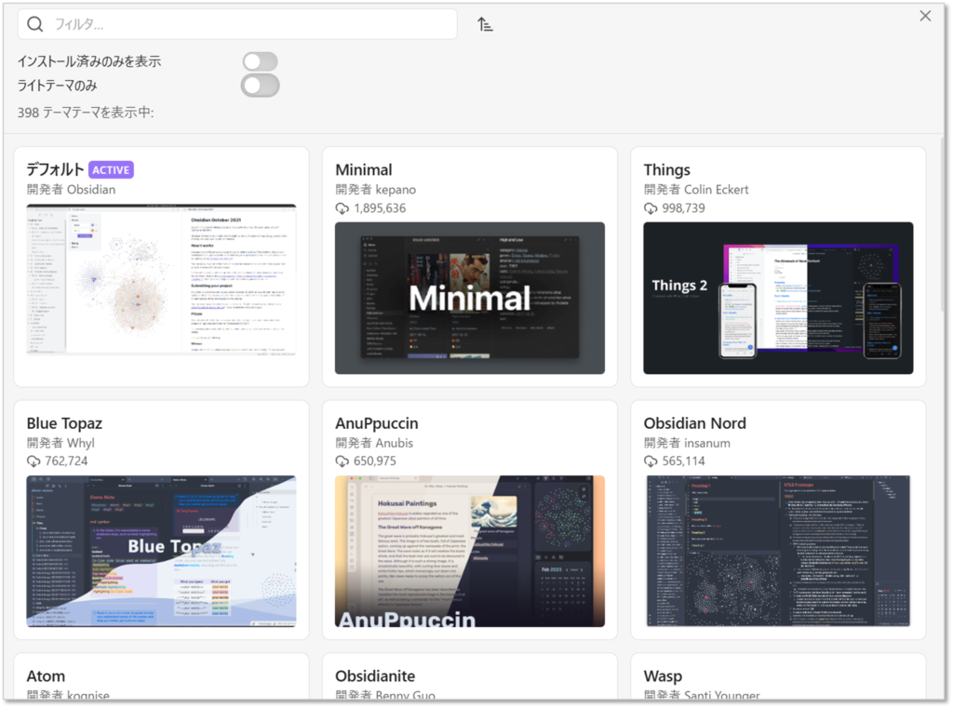Viewport: 953px width, 708px height.
Task: Click download icon under Obsidian Nord
Action: (651, 461)
